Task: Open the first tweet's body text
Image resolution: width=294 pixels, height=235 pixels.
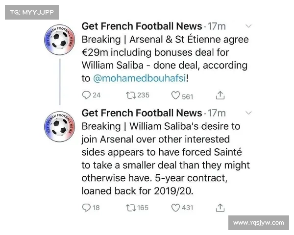Action: pyautogui.click(x=165, y=59)
